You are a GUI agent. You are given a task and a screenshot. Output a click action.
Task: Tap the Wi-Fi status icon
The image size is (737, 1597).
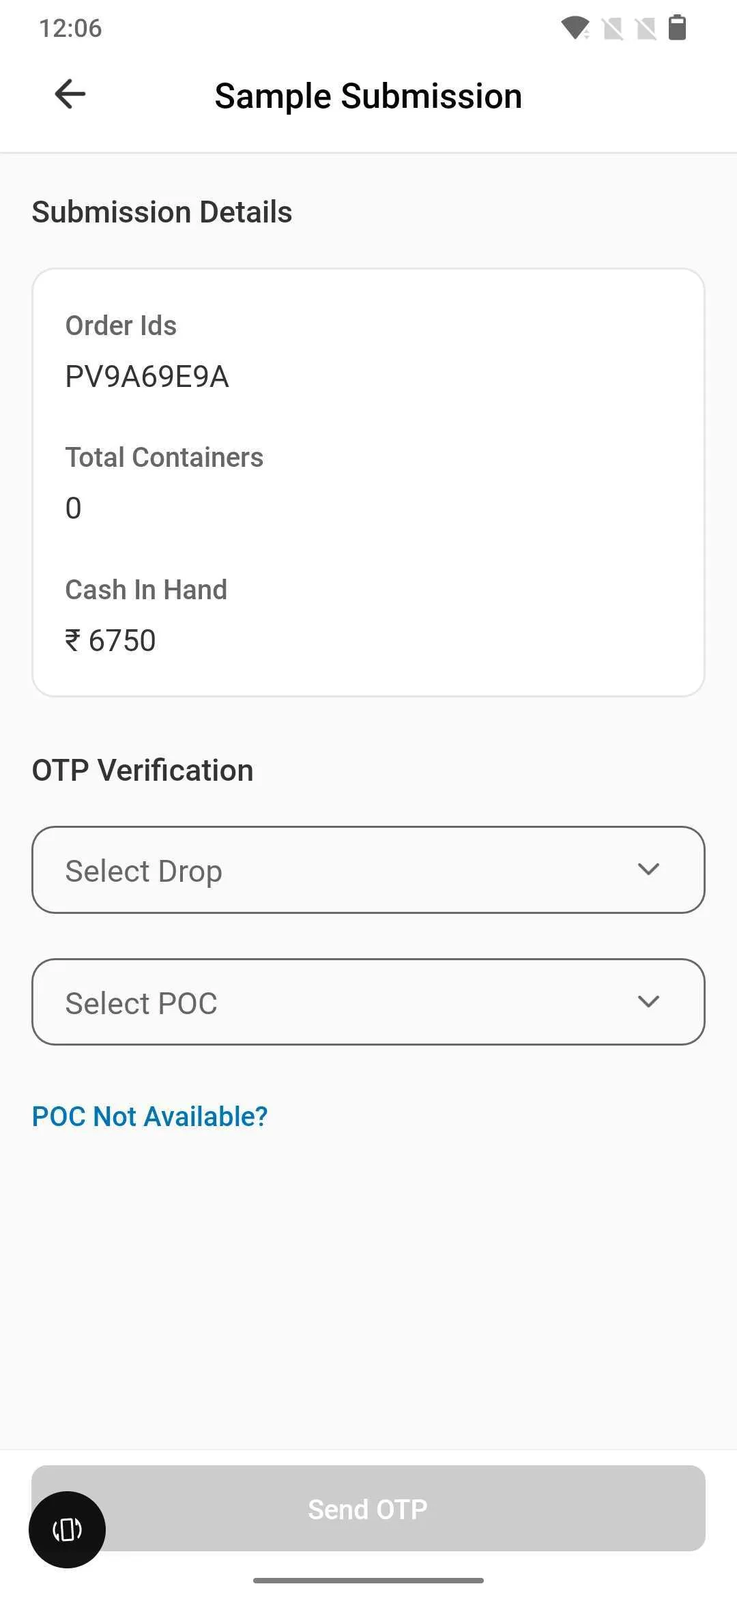(575, 28)
